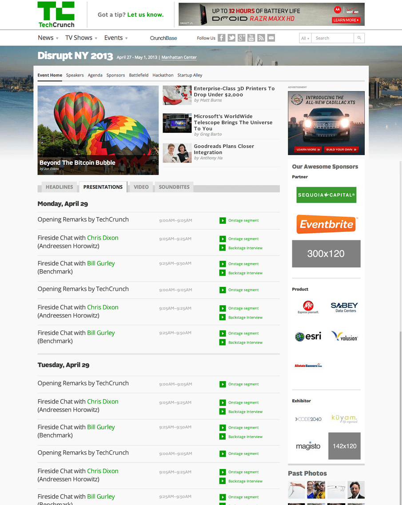This screenshot has height=505, width=402.
Task: Click the email envelope follow icon
Action: [271, 38]
